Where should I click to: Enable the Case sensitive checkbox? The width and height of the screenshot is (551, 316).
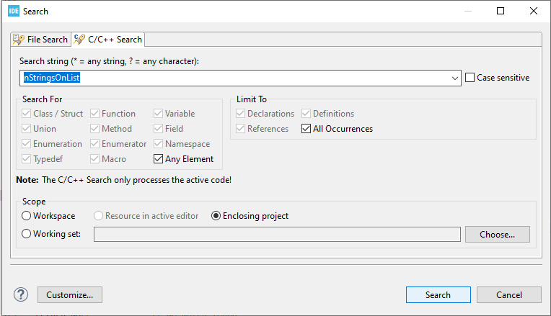coord(470,78)
